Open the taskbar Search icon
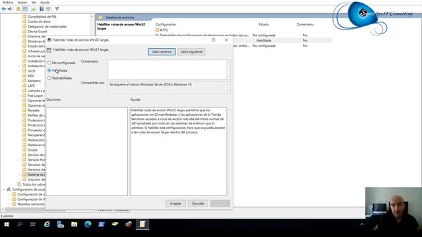The width and height of the screenshot is (422, 237). 20,224
